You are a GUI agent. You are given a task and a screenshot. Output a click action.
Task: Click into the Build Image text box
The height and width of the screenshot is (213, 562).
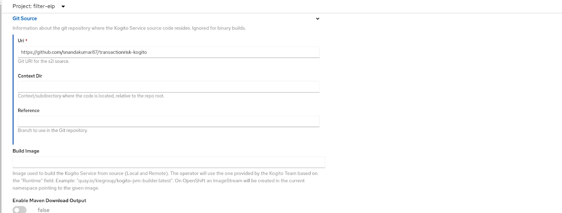169,162
